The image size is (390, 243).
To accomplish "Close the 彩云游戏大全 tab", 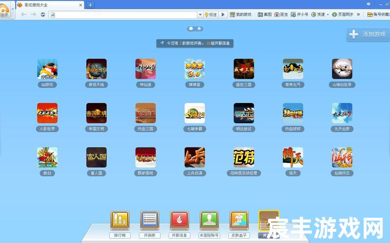I will 80,5.
